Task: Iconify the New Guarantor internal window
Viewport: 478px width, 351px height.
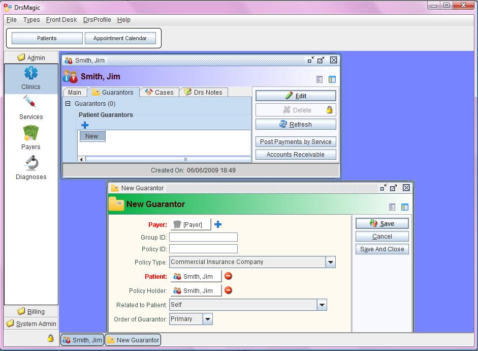Action: point(384,188)
